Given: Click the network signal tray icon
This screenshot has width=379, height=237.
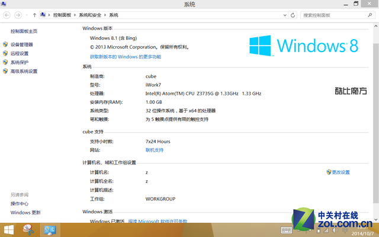Looking at the screenshot, I should (326, 230).
